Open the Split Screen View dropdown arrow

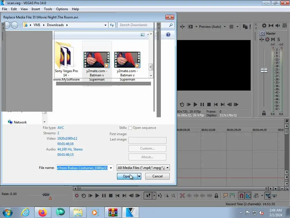(196, 27)
